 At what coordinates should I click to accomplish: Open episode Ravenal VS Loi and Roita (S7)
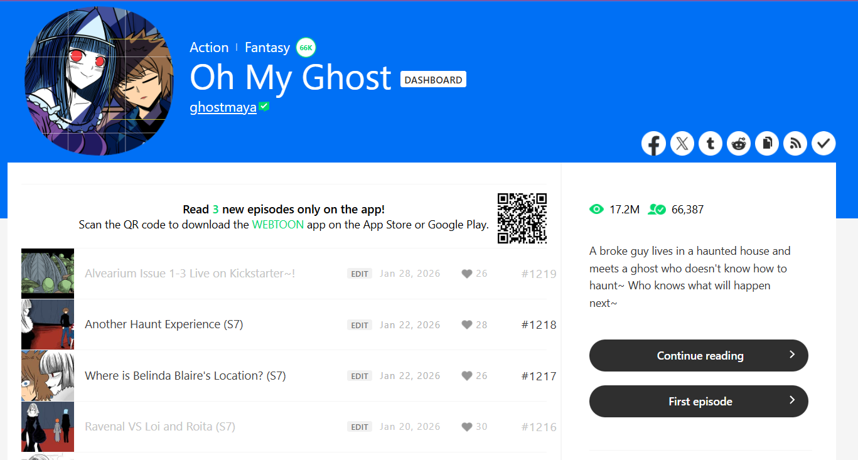tap(160, 427)
